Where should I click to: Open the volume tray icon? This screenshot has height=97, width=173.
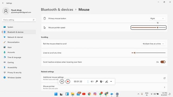click(x=155, y=94)
